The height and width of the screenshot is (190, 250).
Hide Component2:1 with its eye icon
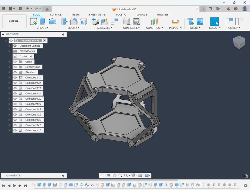click(15, 83)
